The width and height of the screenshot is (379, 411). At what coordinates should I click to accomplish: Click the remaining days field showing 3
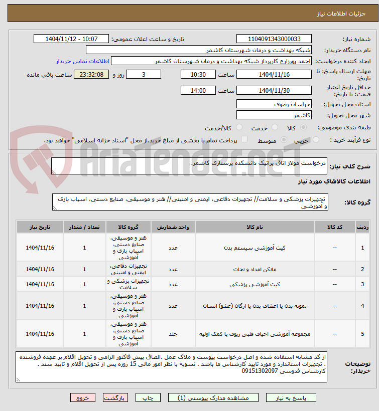click(x=144, y=75)
